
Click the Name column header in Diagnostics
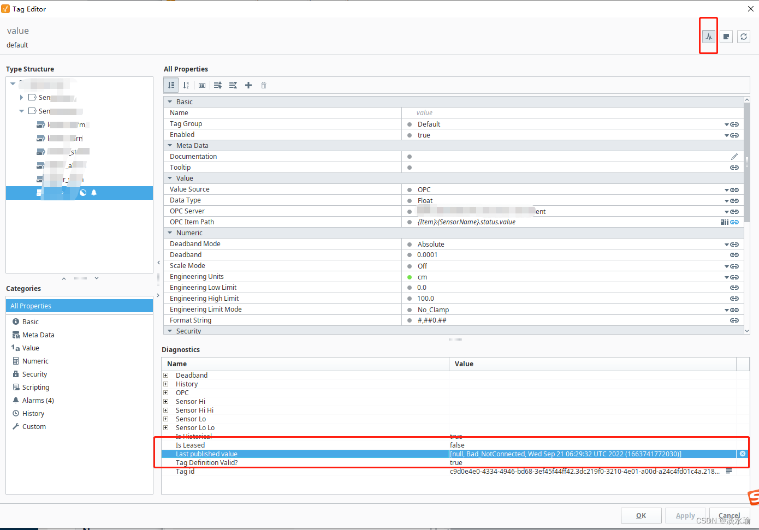[x=305, y=364]
